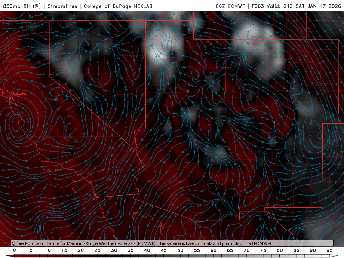Click the 'F063' forecast hour label

coord(258,6)
